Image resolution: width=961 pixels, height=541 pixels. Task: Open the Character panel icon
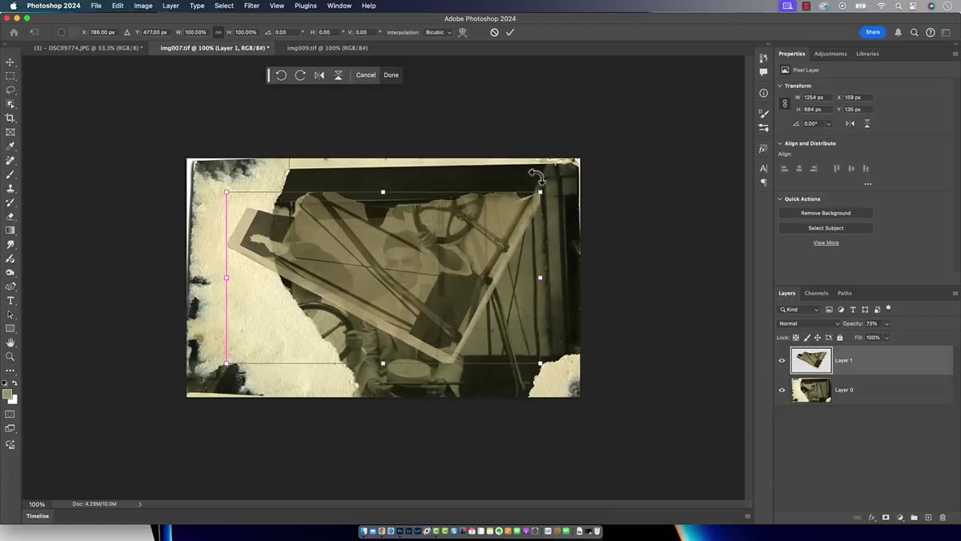(763, 168)
